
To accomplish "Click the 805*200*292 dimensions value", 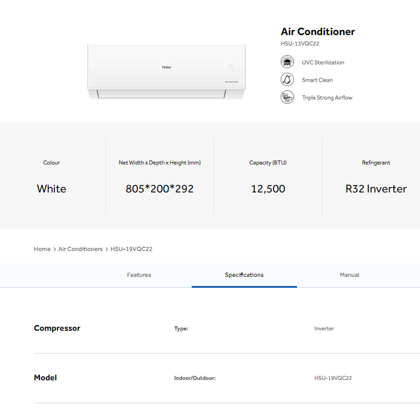I will click(x=159, y=189).
